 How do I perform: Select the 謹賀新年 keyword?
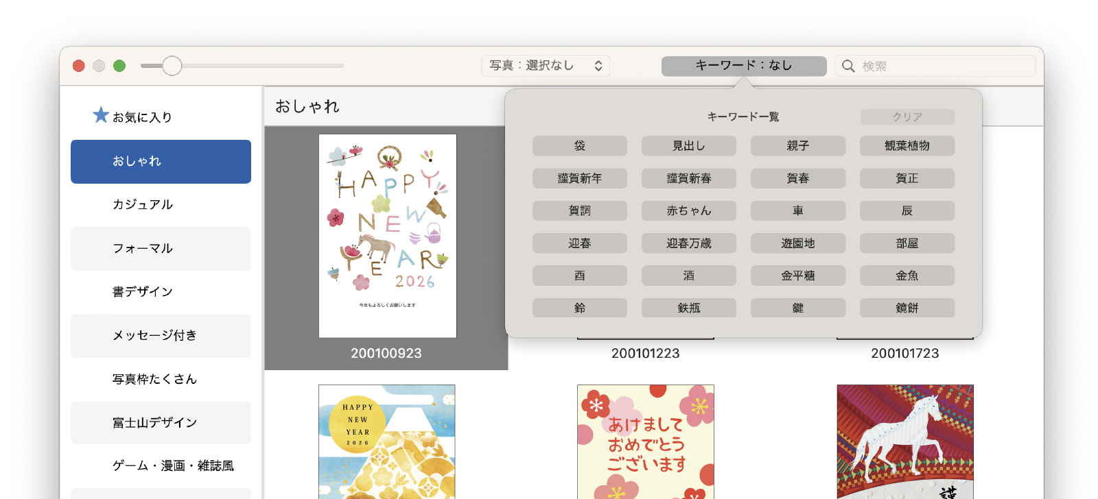[x=580, y=178]
